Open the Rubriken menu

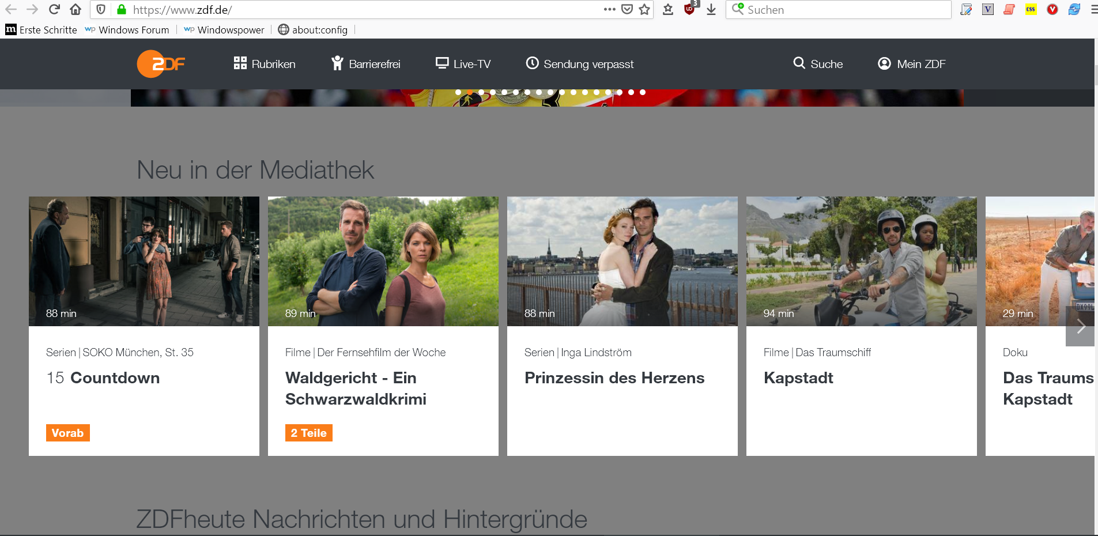tap(265, 64)
